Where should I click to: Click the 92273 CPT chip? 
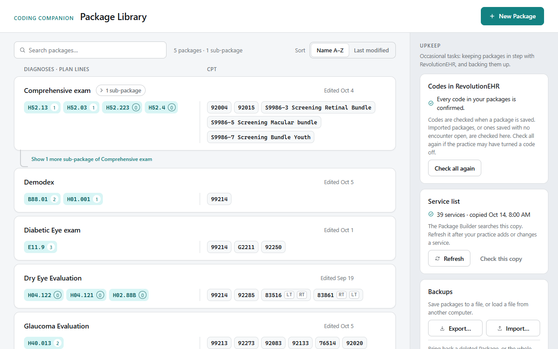(x=246, y=343)
